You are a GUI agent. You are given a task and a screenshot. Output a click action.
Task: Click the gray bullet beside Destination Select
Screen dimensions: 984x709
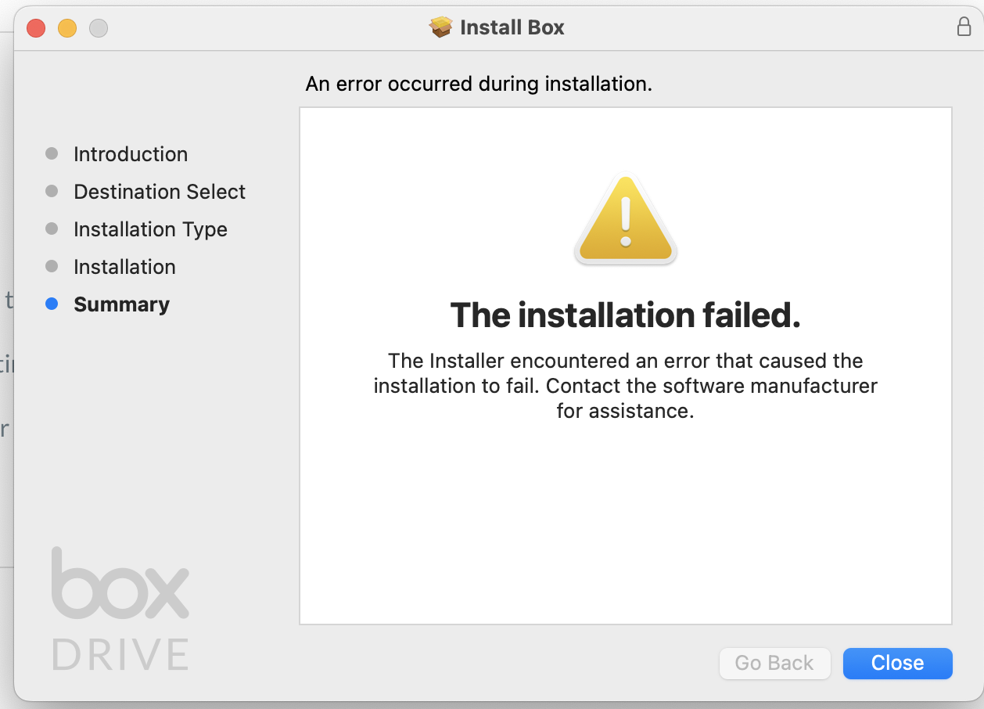52,192
